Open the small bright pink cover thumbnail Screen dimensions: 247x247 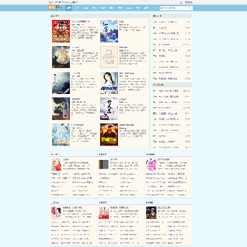(151, 165)
